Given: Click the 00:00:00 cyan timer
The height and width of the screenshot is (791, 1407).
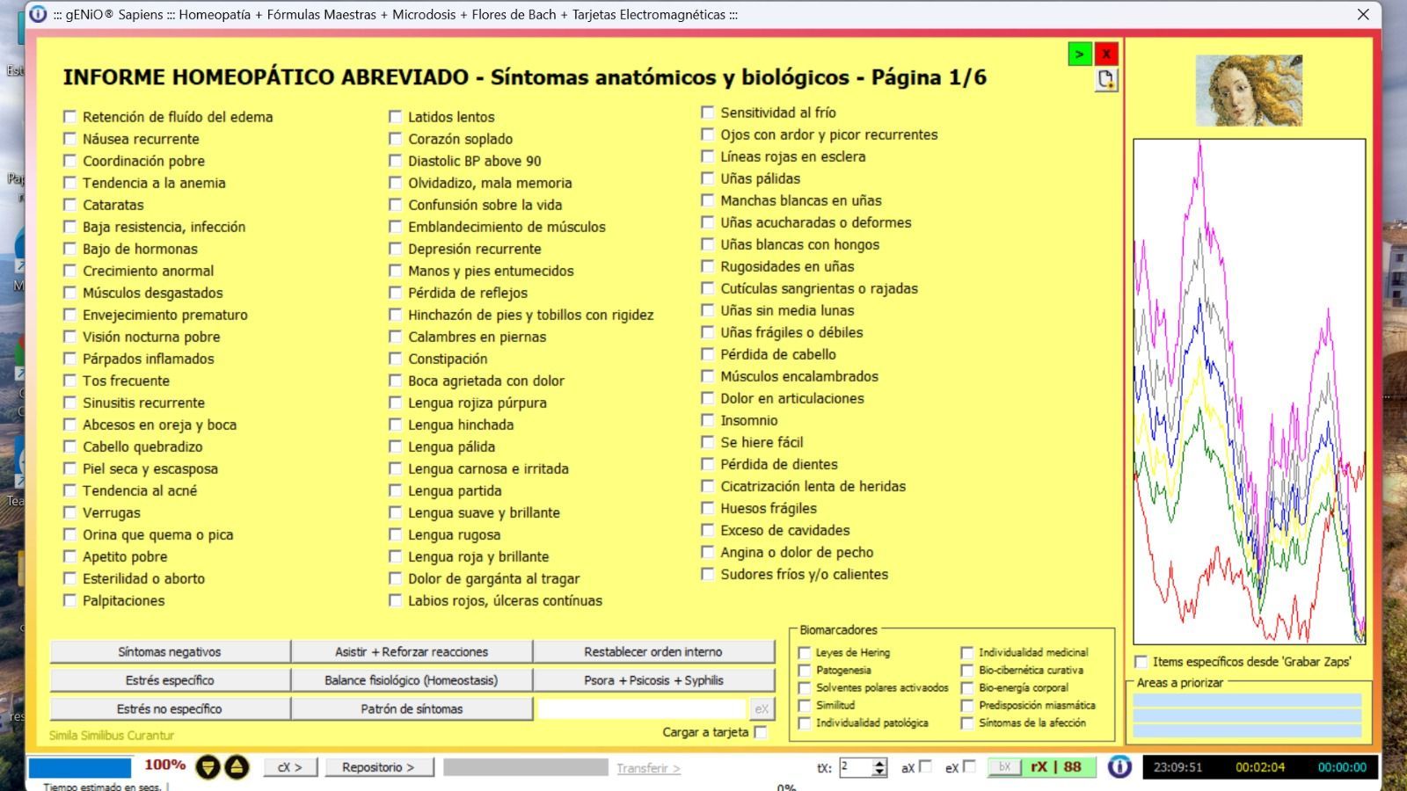Looking at the screenshot, I should pyautogui.click(x=1342, y=767).
